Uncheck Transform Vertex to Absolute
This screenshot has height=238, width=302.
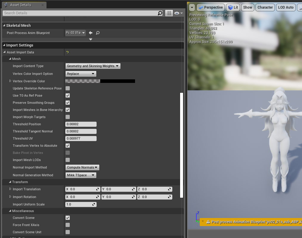pos(68,146)
